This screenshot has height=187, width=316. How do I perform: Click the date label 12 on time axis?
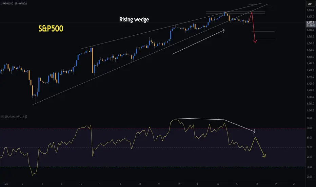(x=179, y=184)
